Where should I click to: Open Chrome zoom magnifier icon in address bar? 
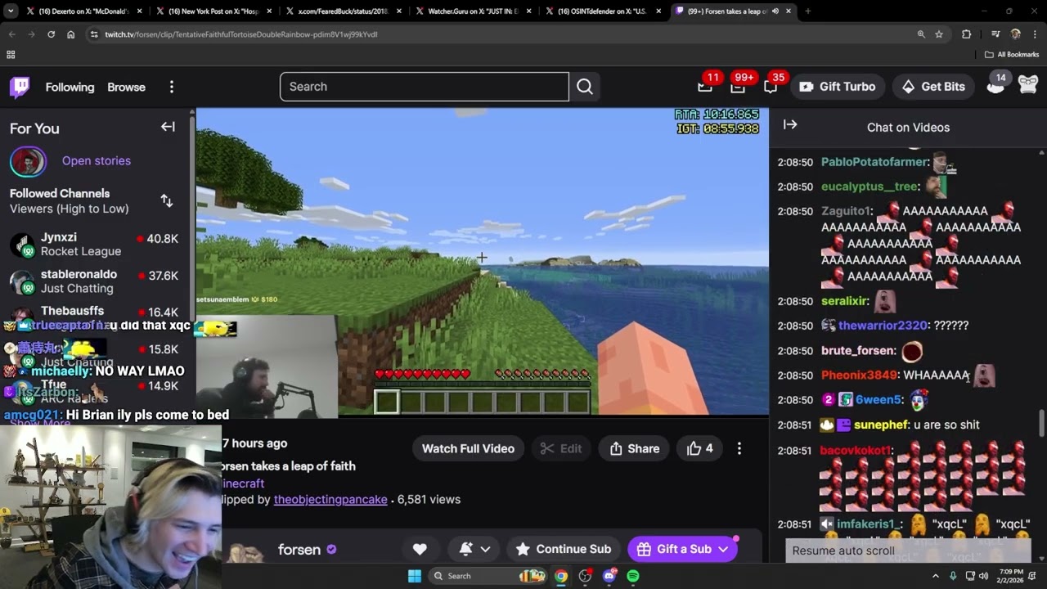click(x=921, y=34)
